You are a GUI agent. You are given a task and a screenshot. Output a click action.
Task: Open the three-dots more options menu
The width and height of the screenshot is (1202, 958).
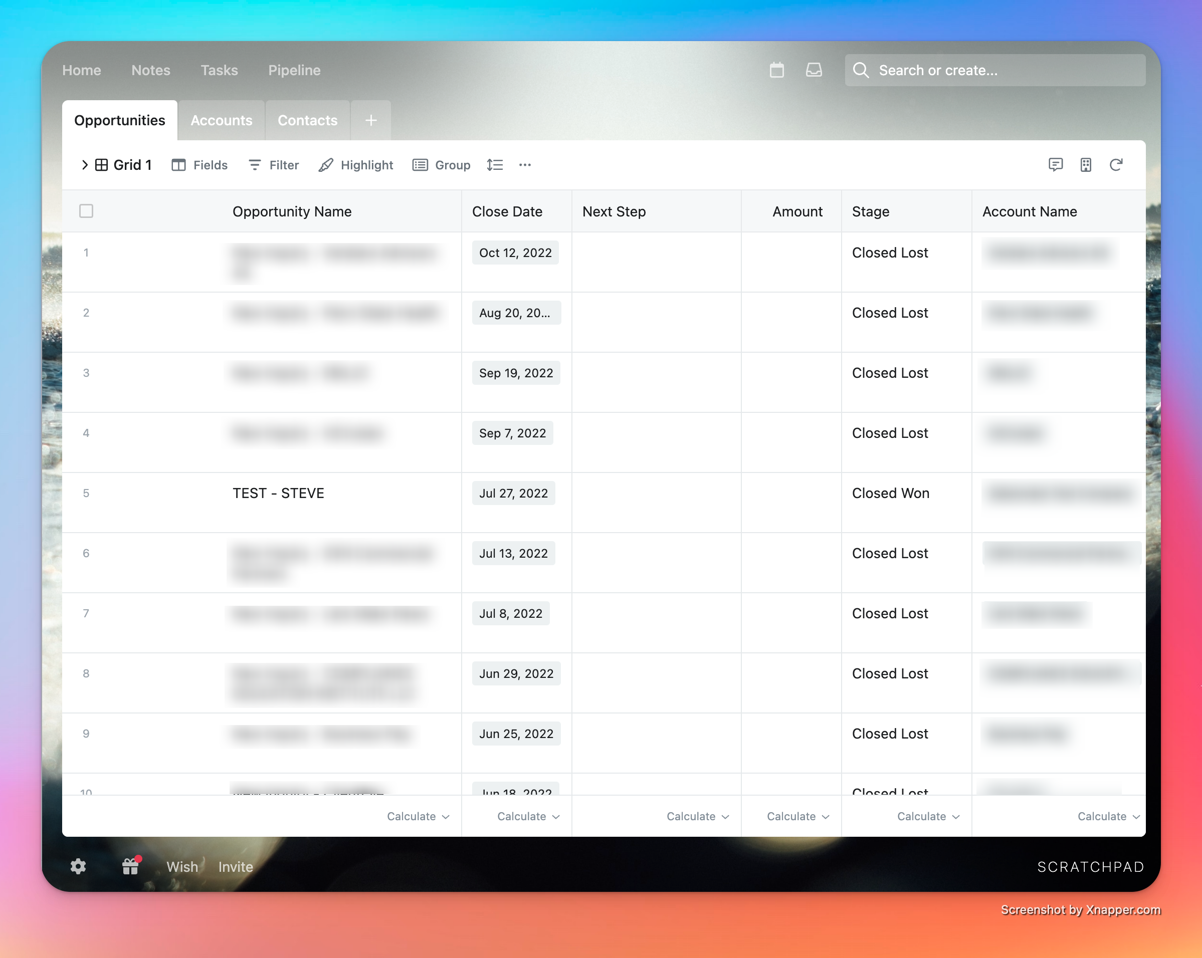pyautogui.click(x=525, y=165)
